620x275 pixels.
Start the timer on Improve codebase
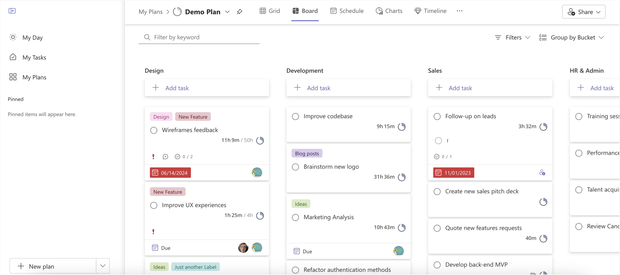tap(402, 127)
